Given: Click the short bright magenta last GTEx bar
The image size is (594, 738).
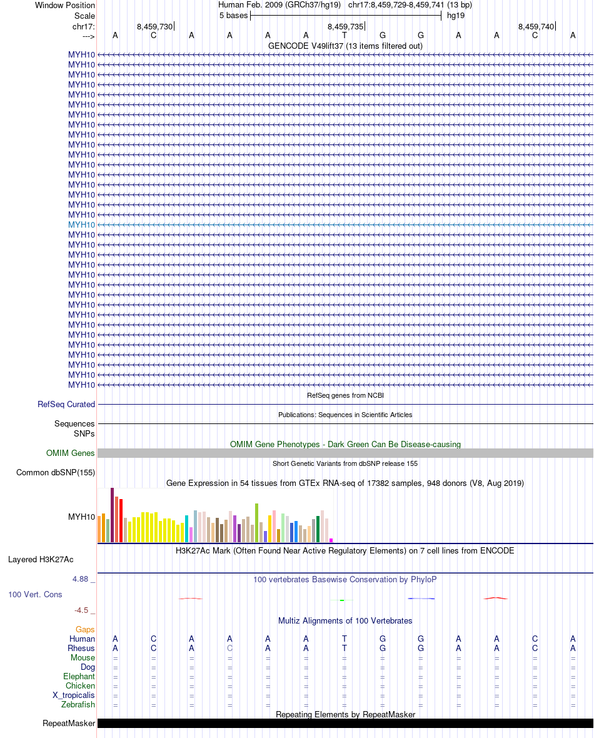Looking at the screenshot, I should point(331,541).
